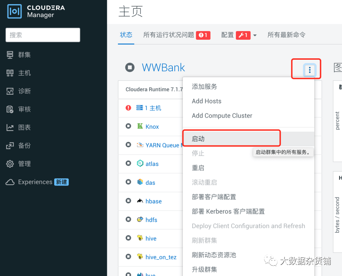Click the 搜索 search input field
Viewport: 342px width, 276px height.
point(43,35)
